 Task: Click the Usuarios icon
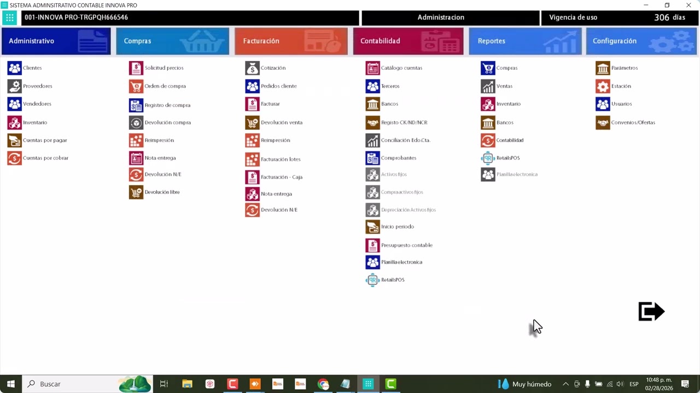point(603,104)
